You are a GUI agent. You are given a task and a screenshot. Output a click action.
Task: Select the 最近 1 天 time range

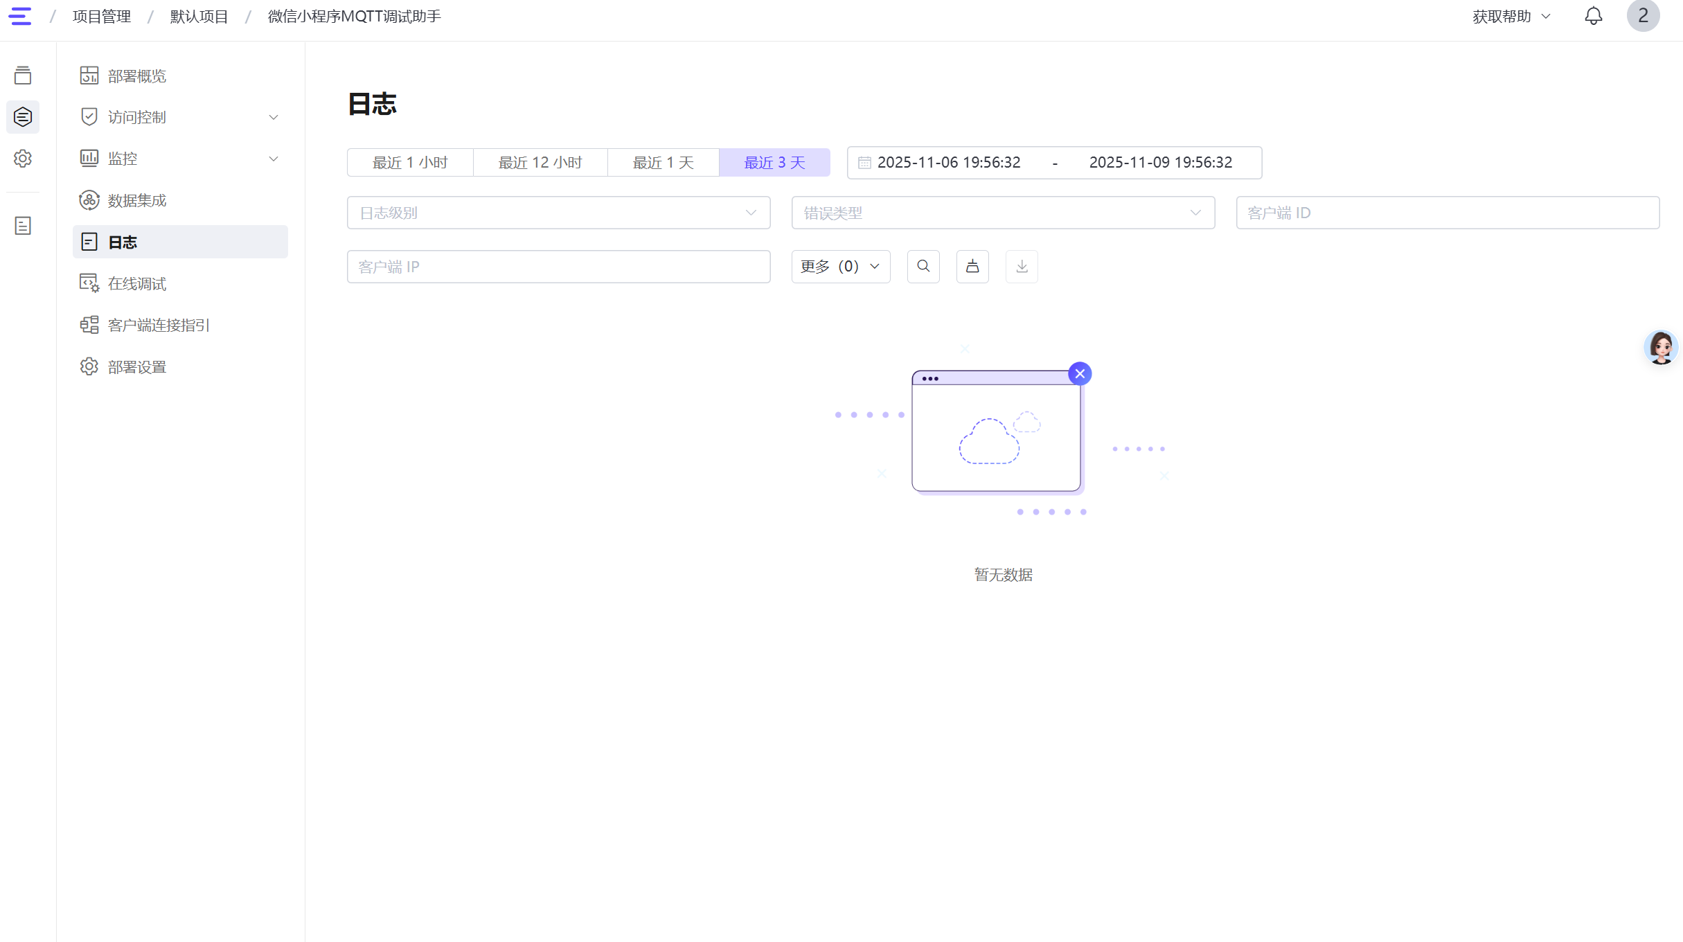pyautogui.click(x=663, y=163)
